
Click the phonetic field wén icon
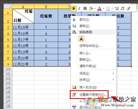(74, 107)
